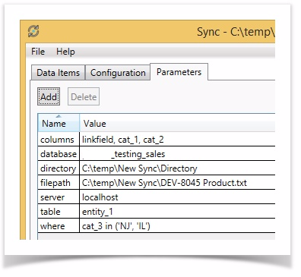This screenshot has width=301, height=277.
Task: Switch to the Configuration tab
Action: coord(118,73)
